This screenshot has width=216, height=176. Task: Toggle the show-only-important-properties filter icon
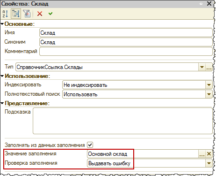click(x=27, y=14)
